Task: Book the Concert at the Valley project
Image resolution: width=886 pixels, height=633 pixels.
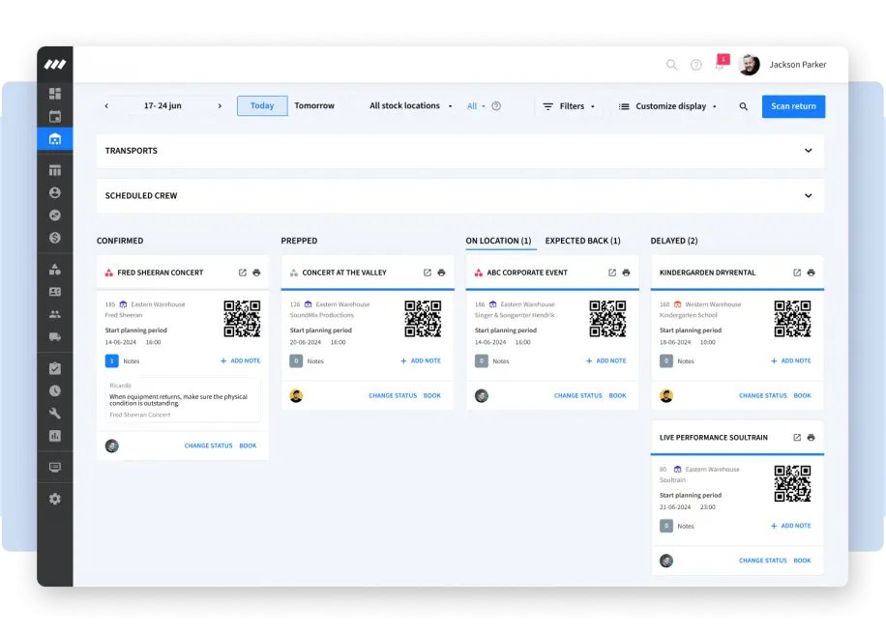Action: pyautogui.click(x=431, y=396)
